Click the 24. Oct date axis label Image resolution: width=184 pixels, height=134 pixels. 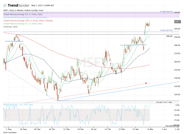(52, 129)
